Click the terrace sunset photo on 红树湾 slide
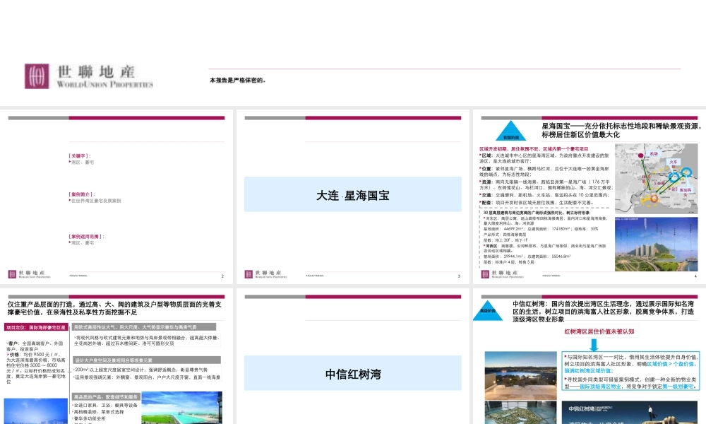 tap(520, 375)
